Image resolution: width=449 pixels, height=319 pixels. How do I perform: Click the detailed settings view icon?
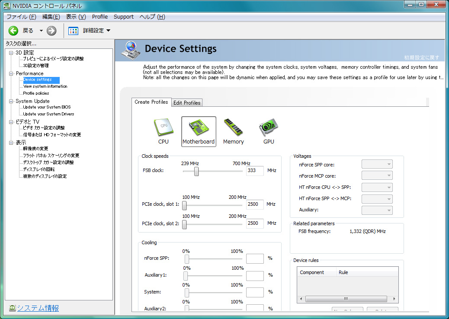point(74,30)
